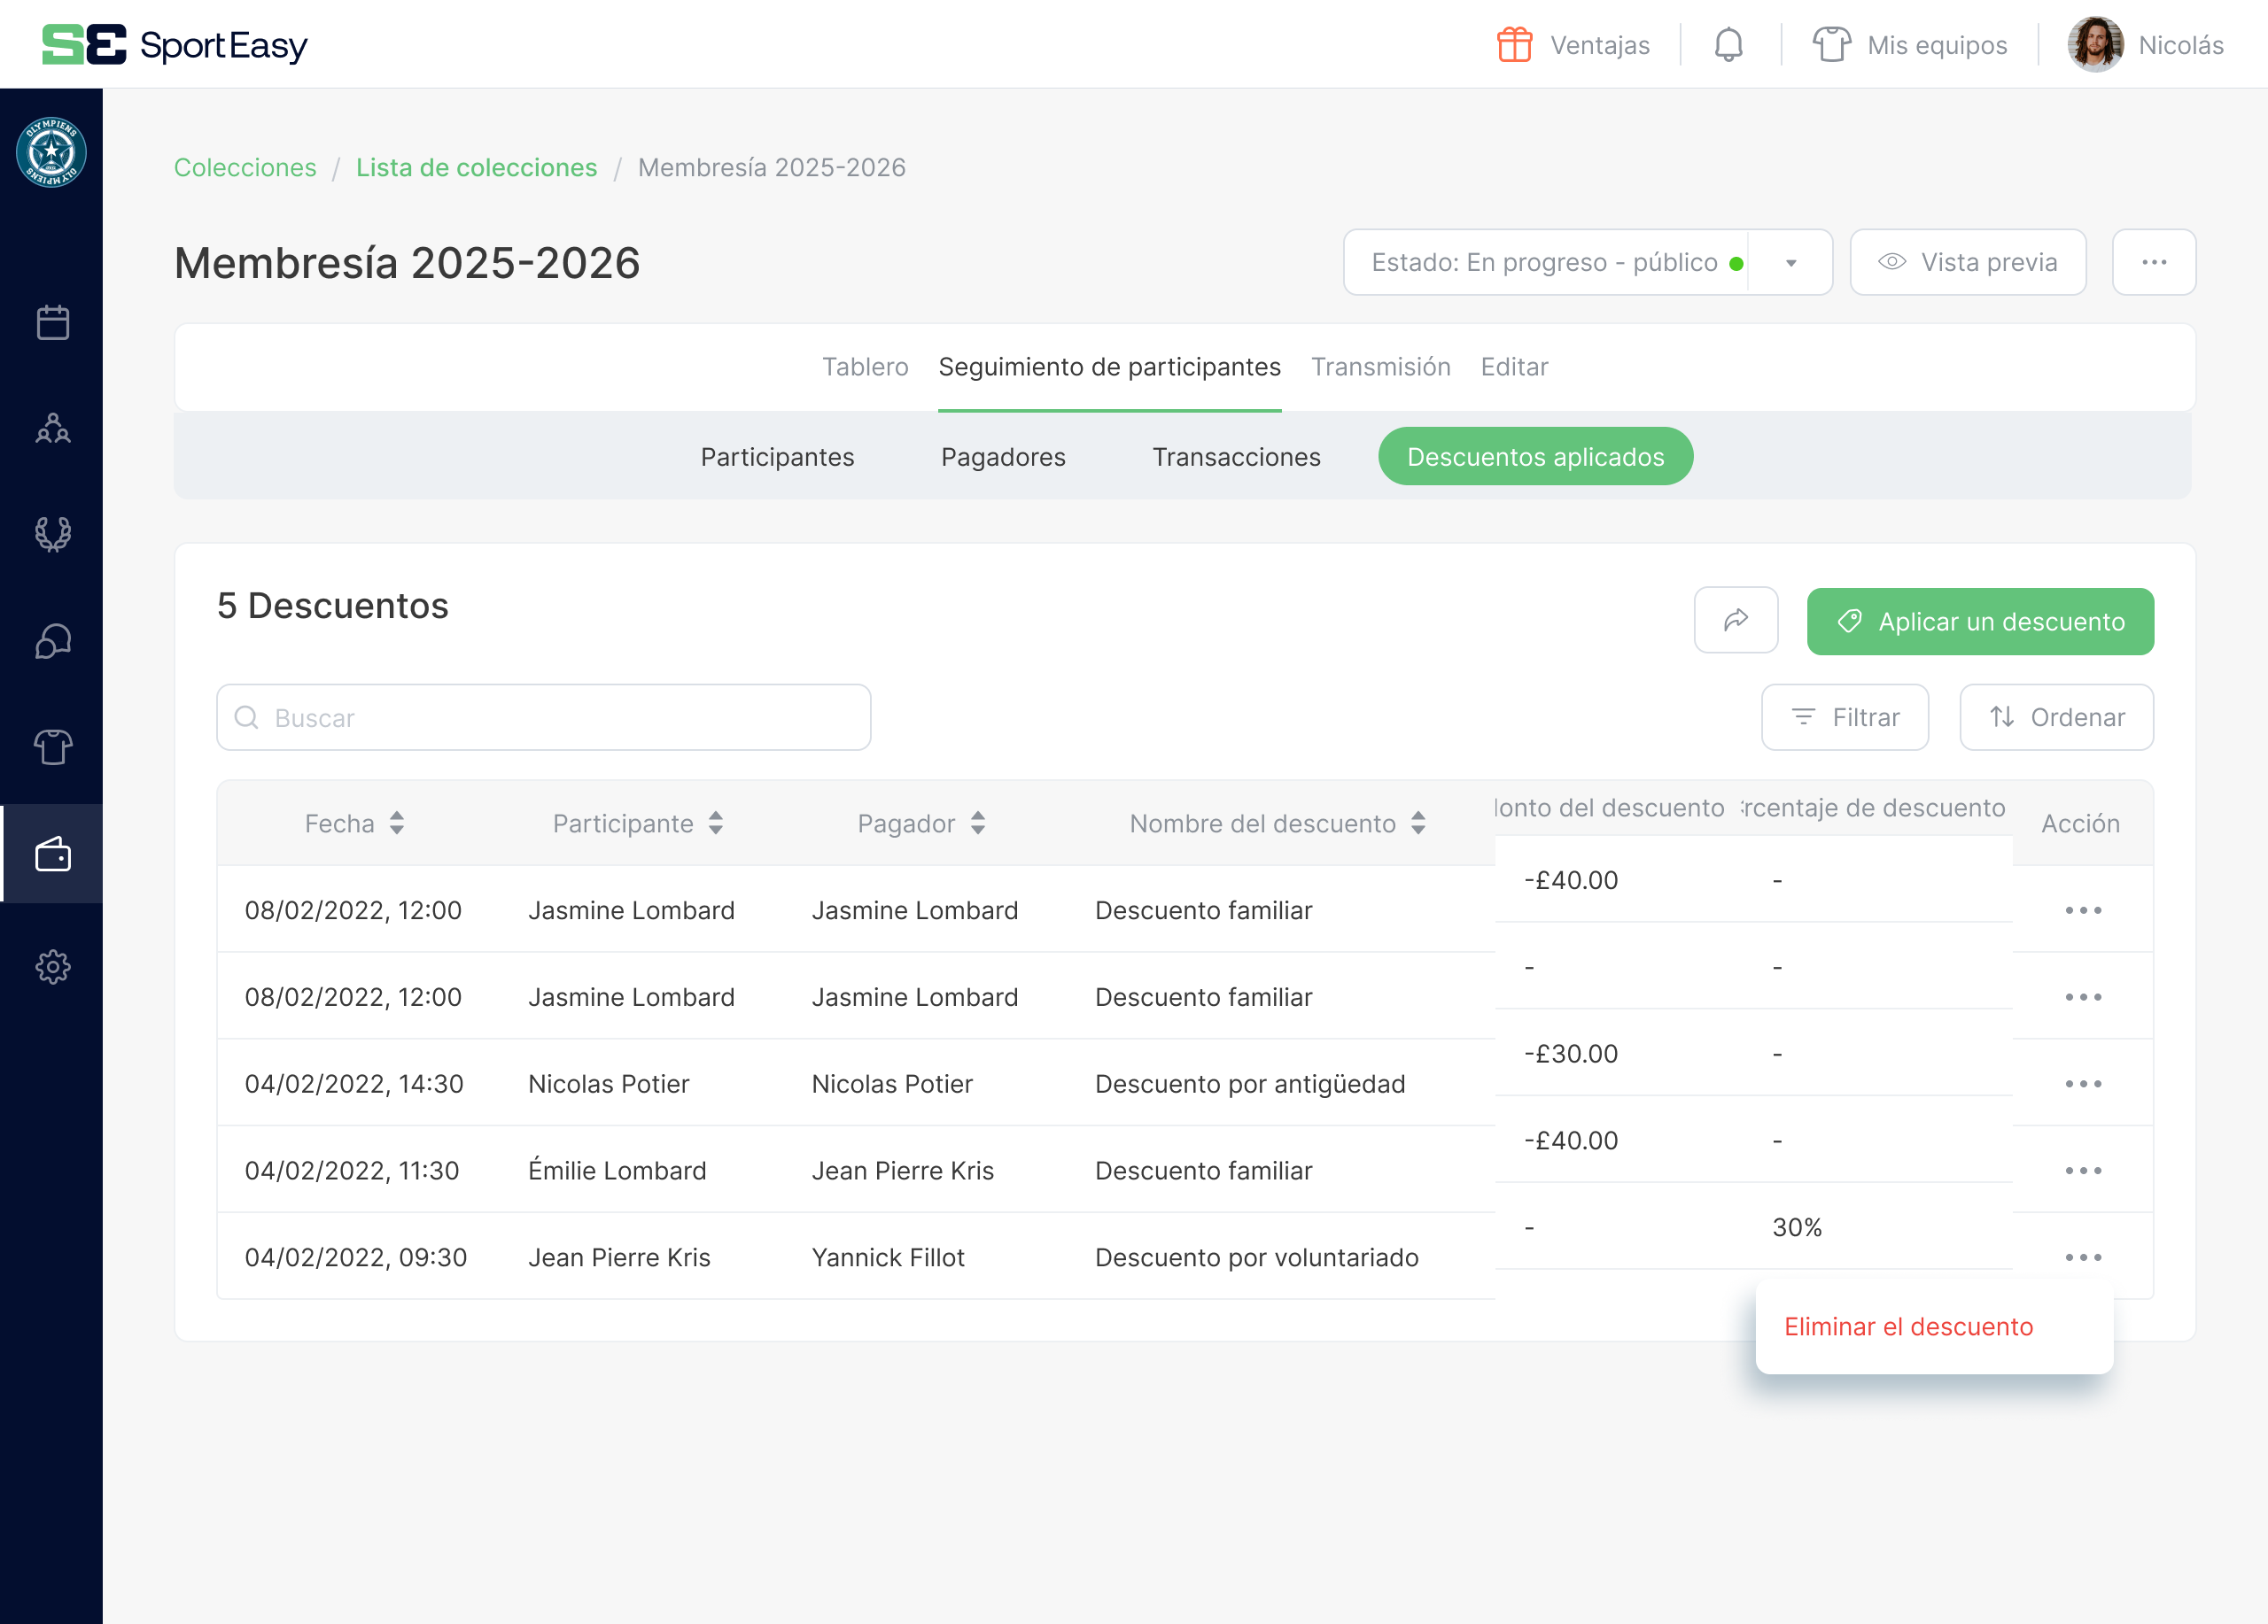Open action menu for Nicolas Potier row

click(x=2083, y=1085)
